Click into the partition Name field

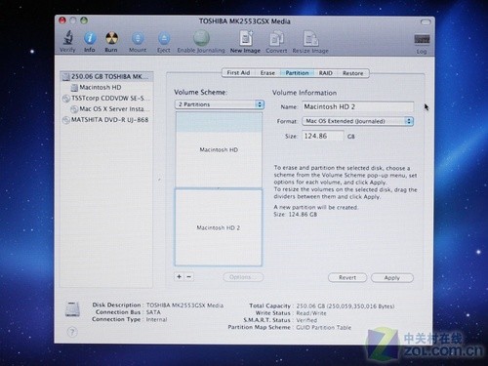pyautogui.click(x=358, y=106)
